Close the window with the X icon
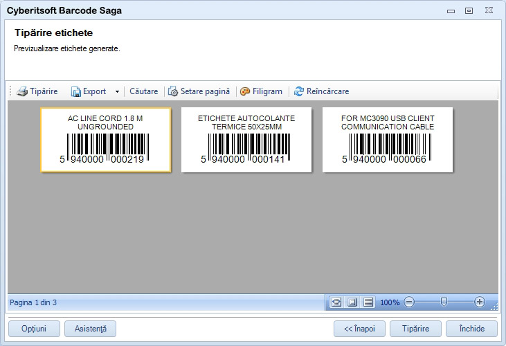The image size is (506, 346). pyautogui.click(x=489, y=10)
